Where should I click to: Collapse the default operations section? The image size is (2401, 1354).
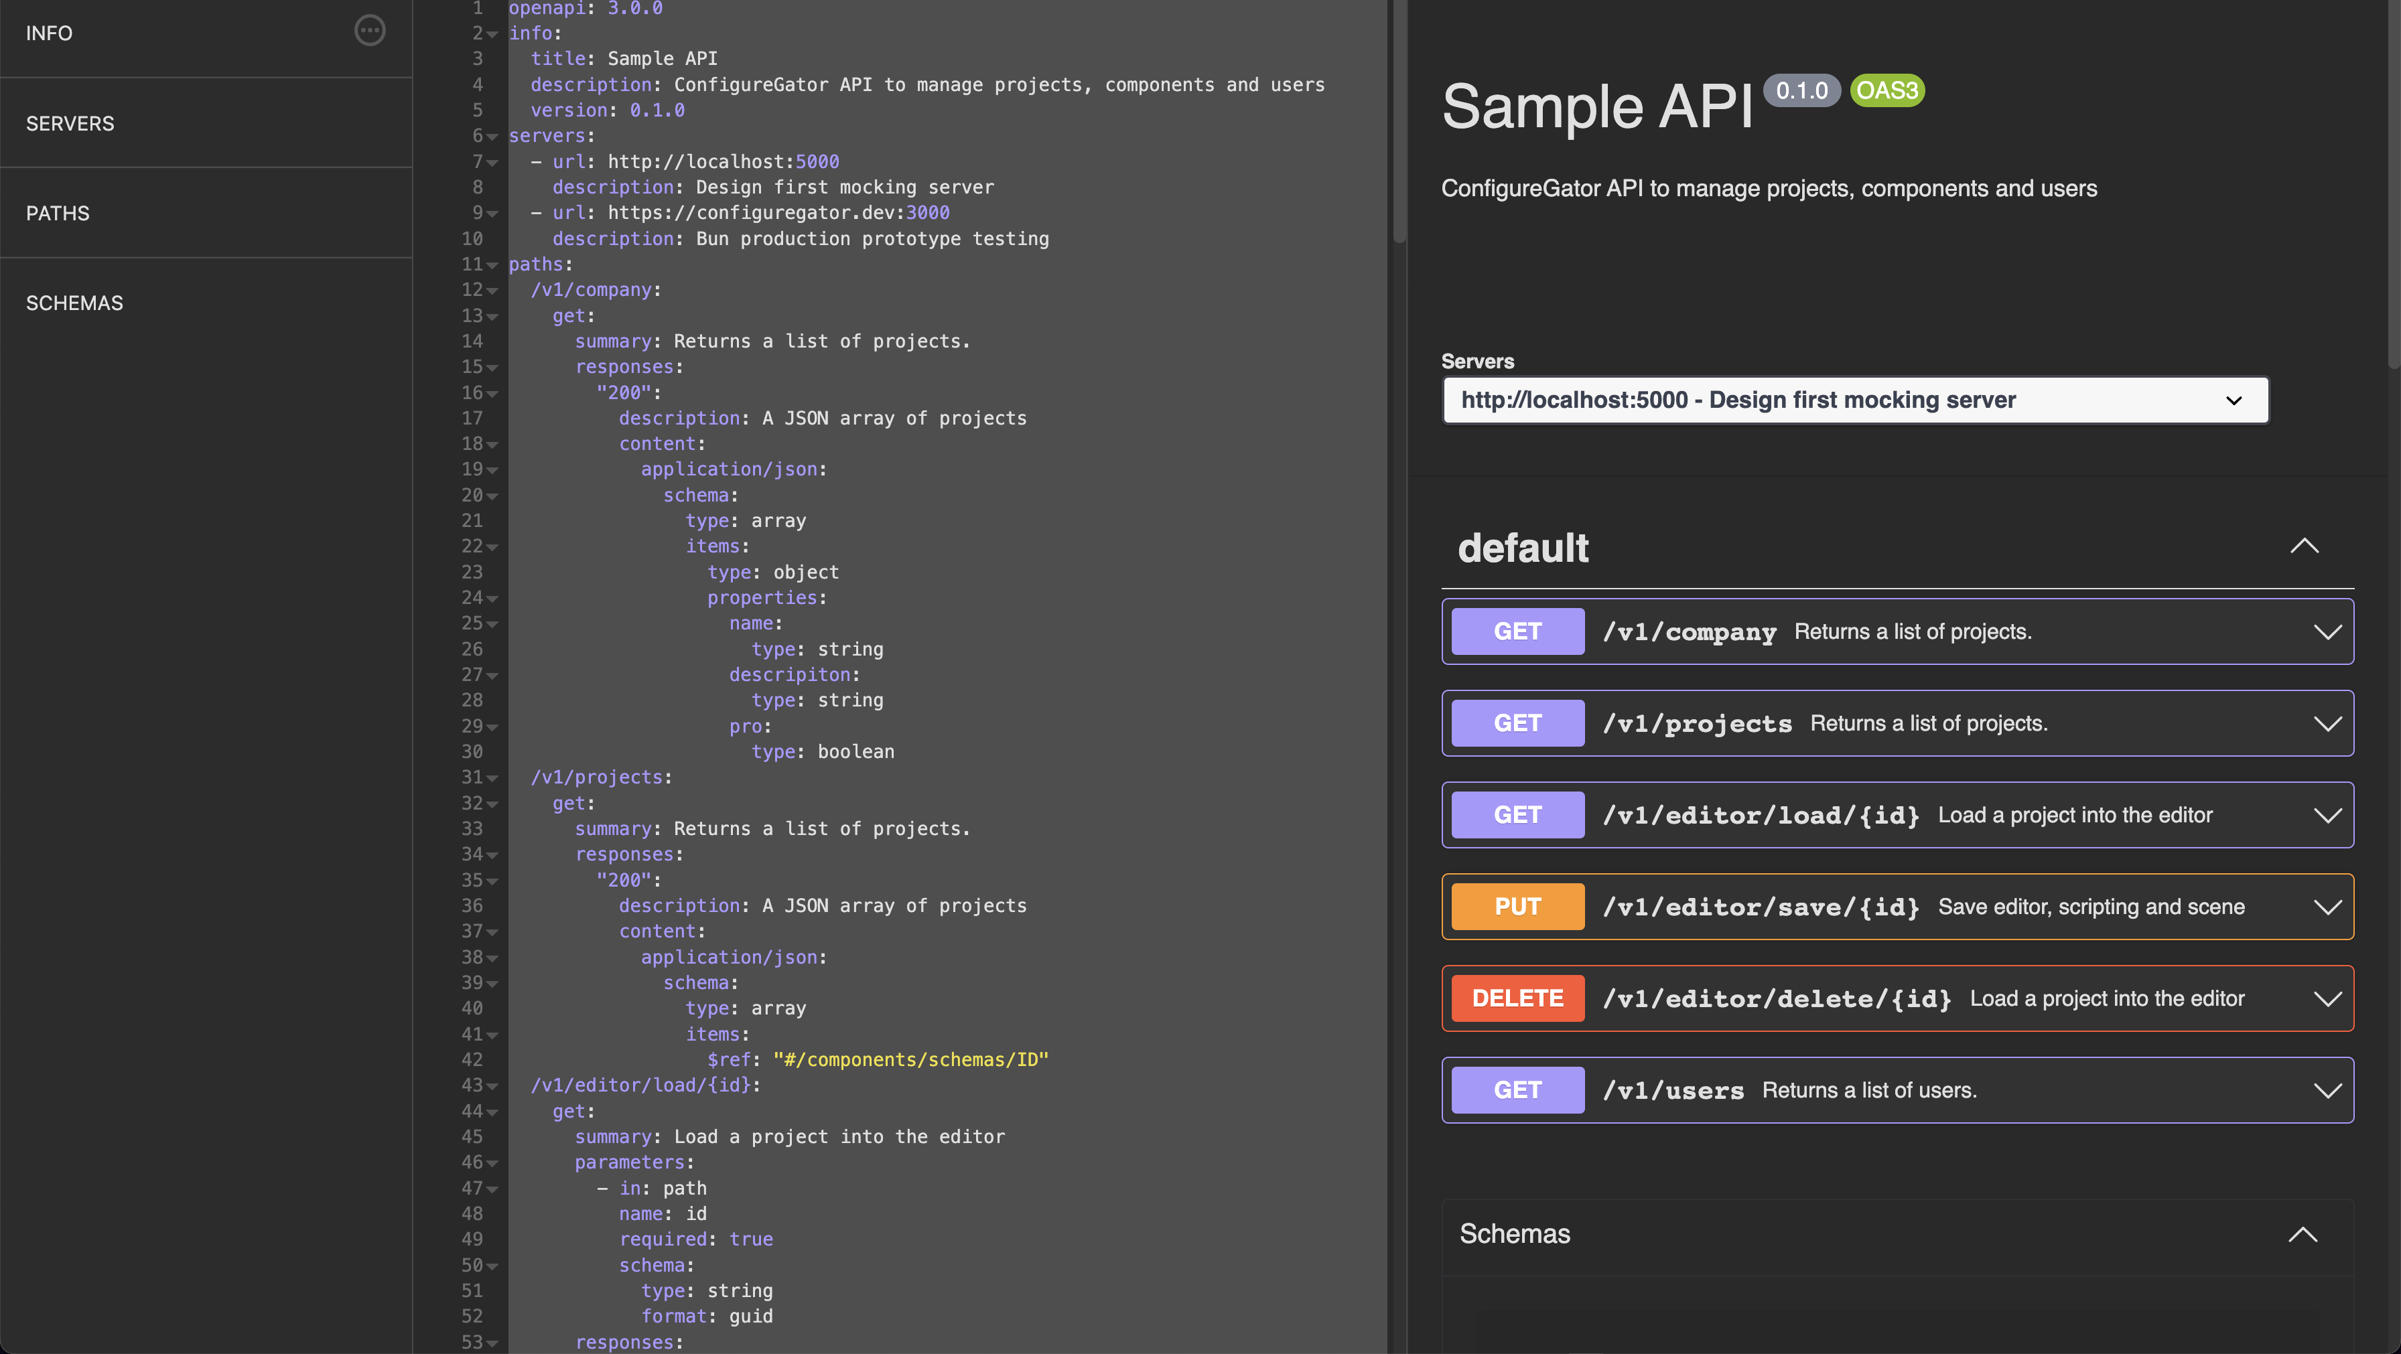2304,547
